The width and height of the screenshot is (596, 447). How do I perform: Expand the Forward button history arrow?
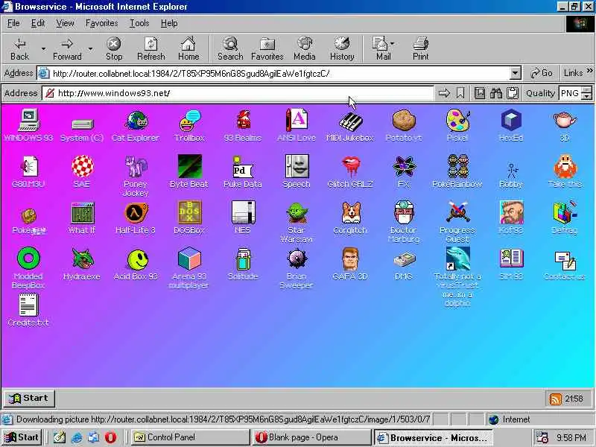click(90, 48)
